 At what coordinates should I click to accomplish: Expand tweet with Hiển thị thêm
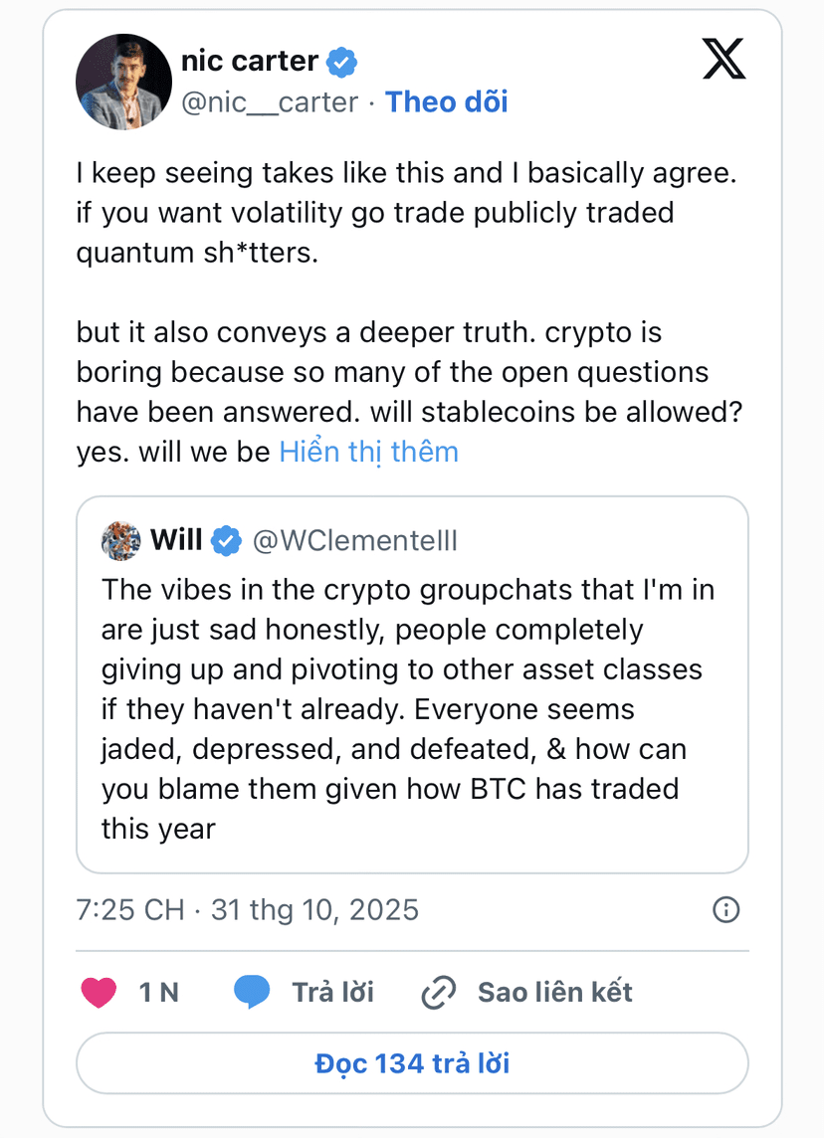[368, 452]
